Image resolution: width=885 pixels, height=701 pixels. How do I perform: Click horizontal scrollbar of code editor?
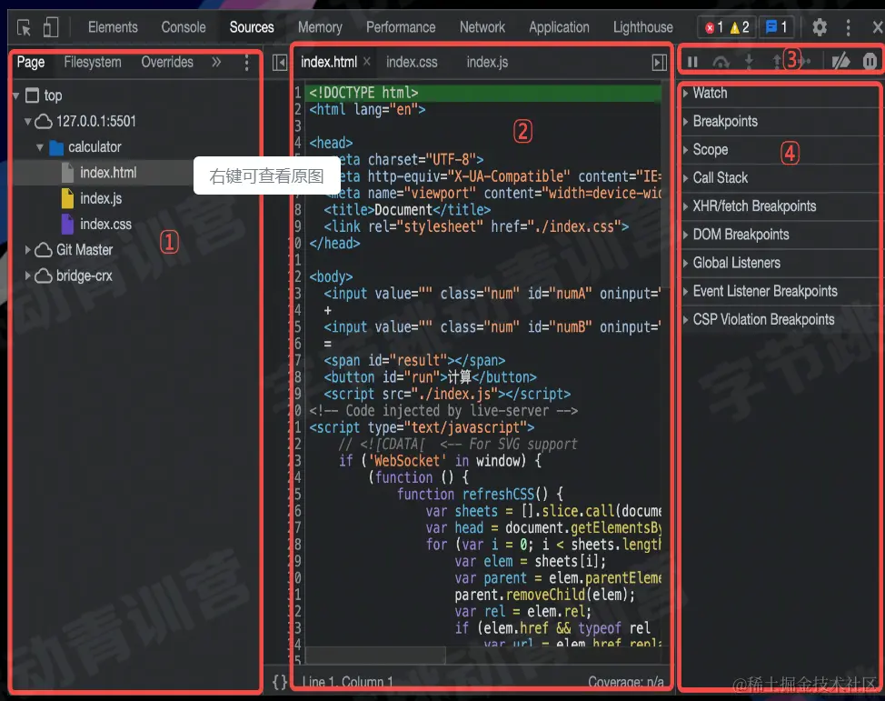pos(375,656)
